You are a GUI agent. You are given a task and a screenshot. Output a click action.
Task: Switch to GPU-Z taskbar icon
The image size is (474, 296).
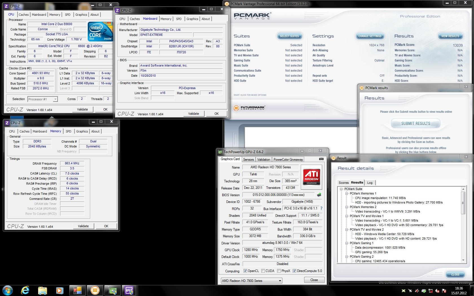coord(113,290)
